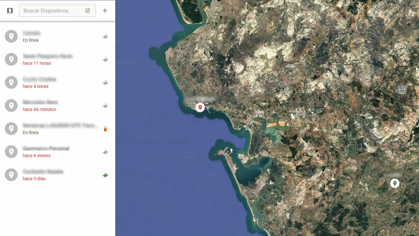Screen dimensions: 419x236
Task: Click engine icon on hace 11 horas device
Action: coord(105,60)
